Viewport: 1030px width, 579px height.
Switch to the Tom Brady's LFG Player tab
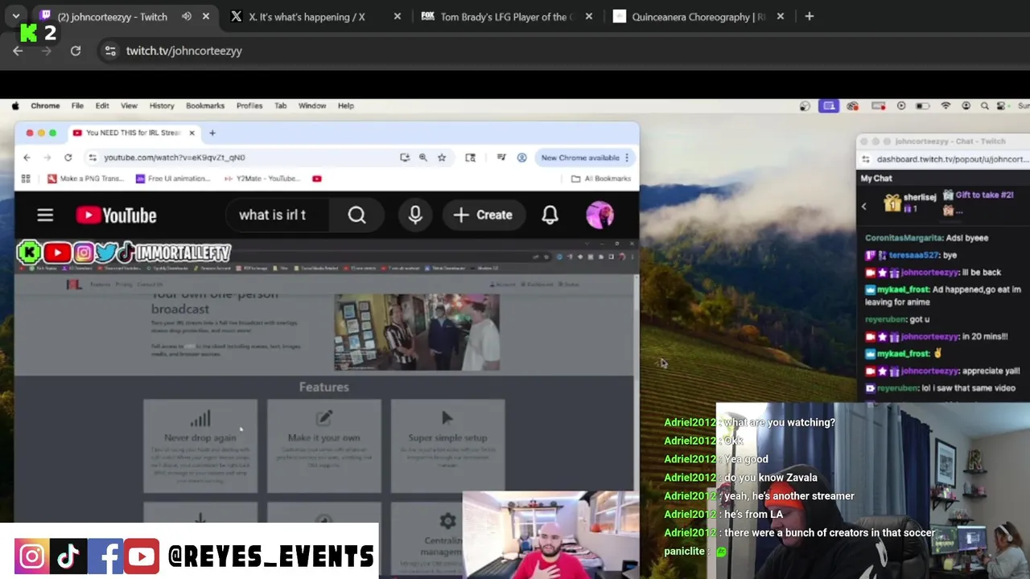pyautogui.click(x=497, y=16)
